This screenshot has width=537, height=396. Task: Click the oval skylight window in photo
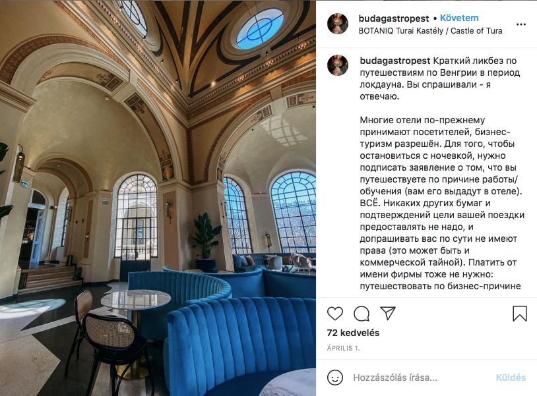pos(260,29)
